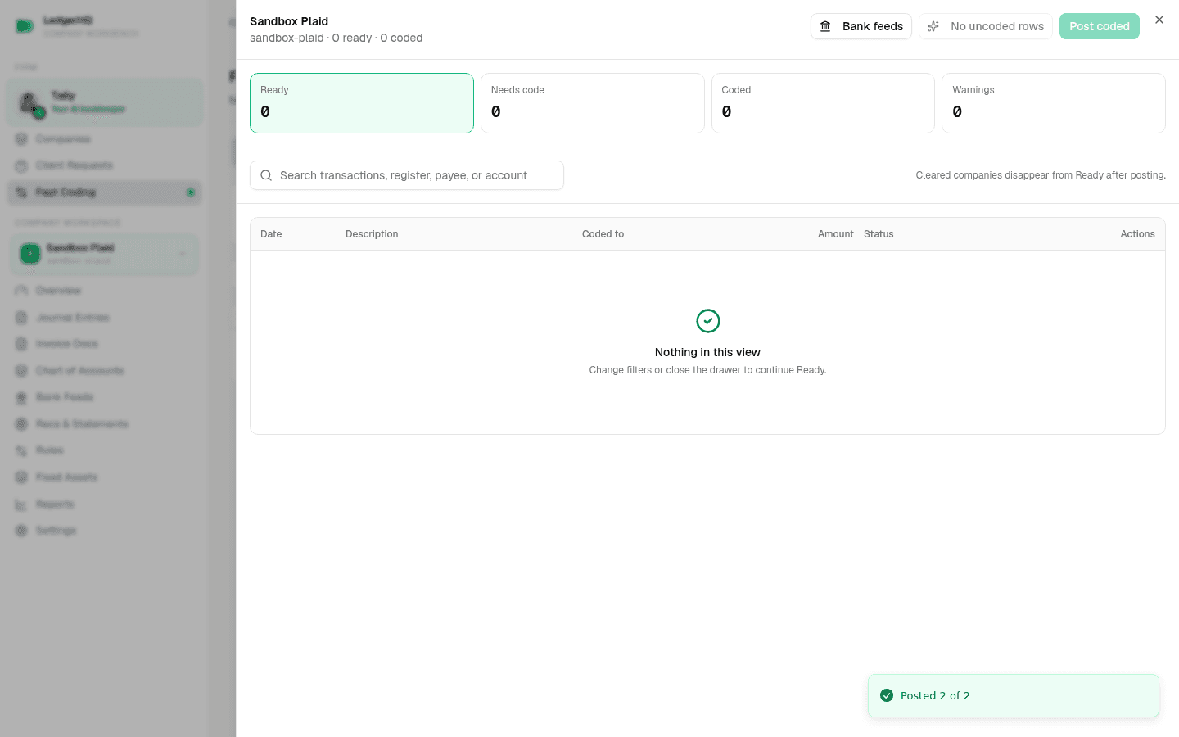Click the Coded to column header
The width and height of the screenshot is (1179, 737).
click(x=603, y=234)
